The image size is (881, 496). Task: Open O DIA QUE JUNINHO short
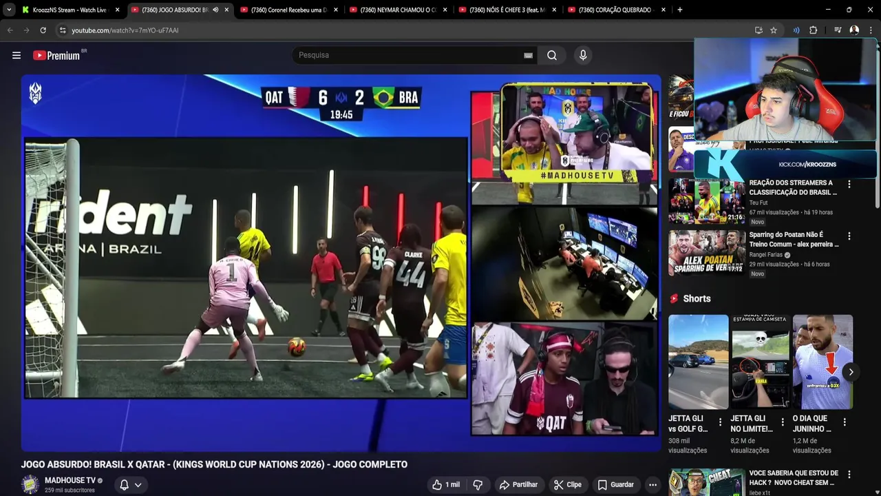pyautogui.click(x=822, y=362)
